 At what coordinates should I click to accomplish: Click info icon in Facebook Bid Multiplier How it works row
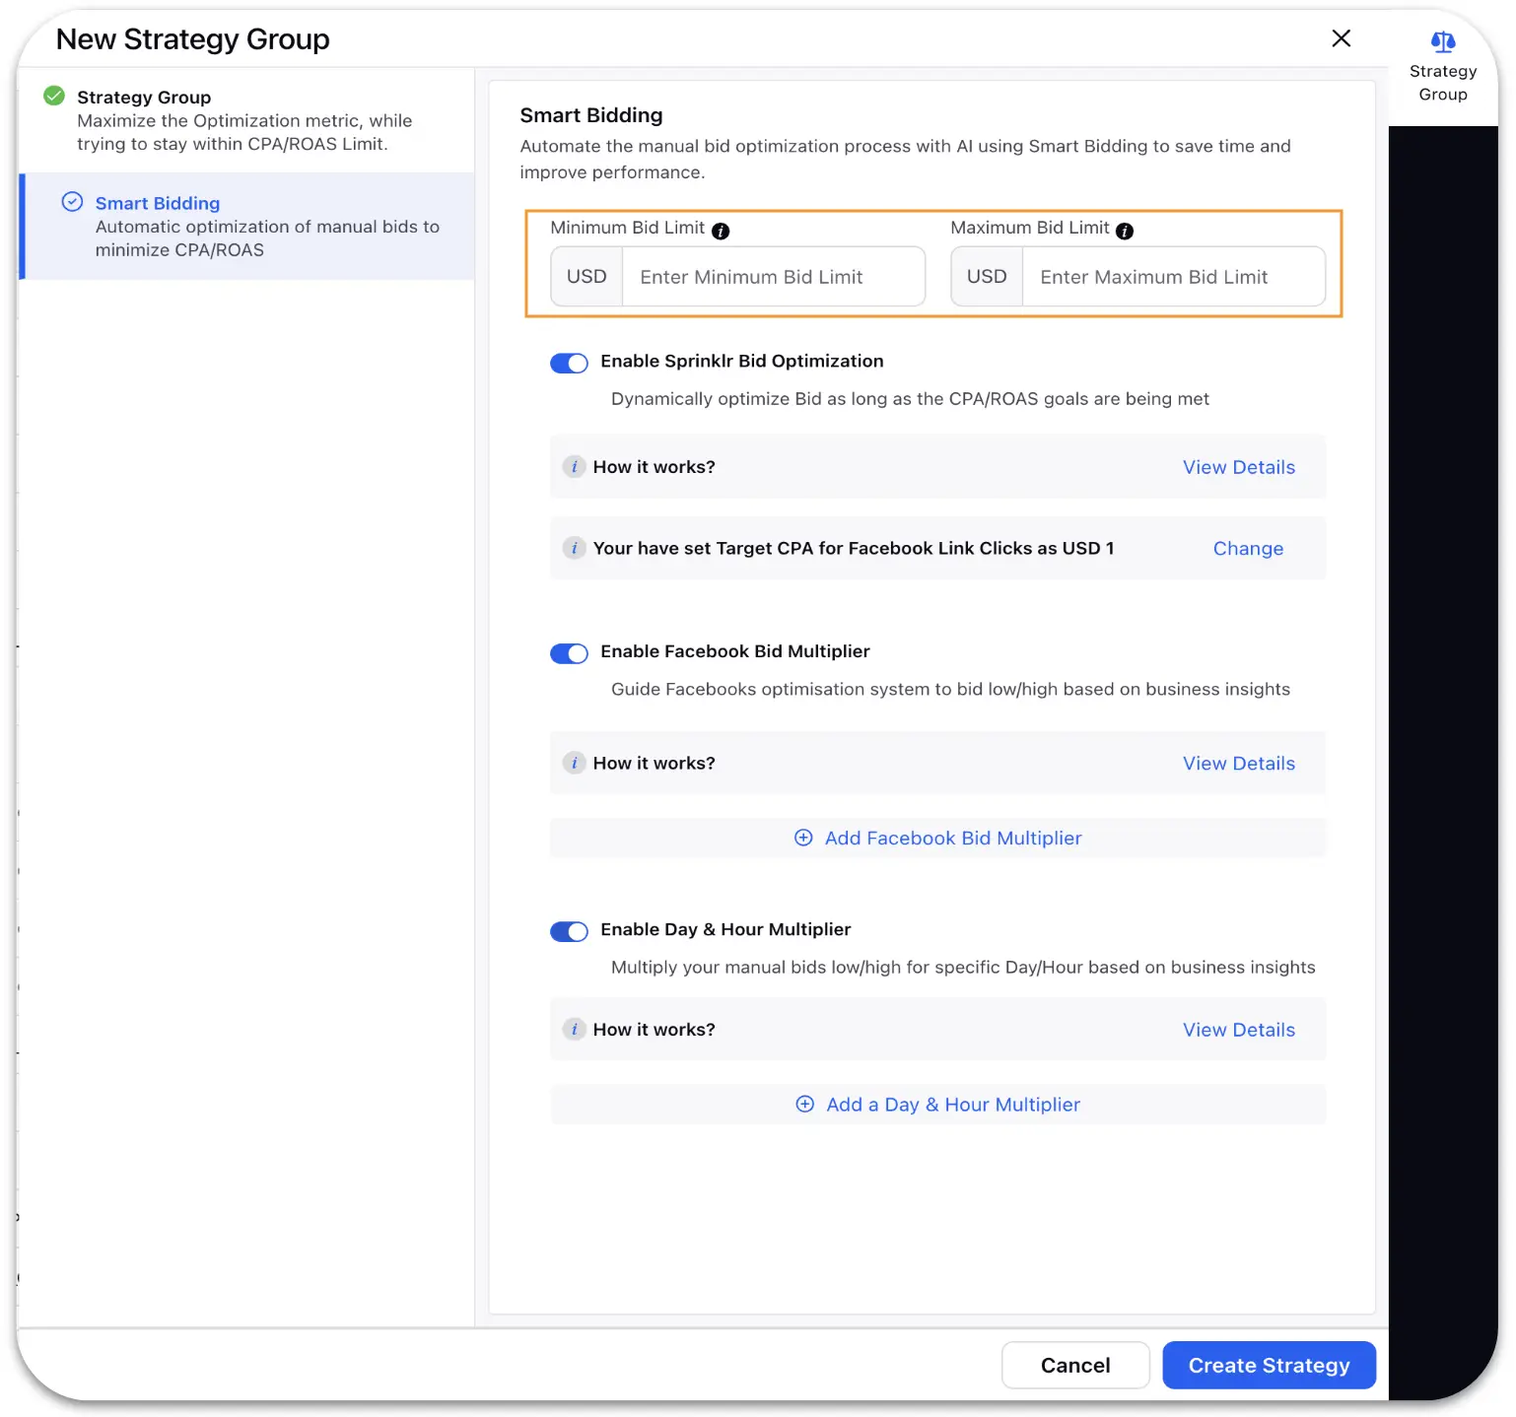[x=574, y=763]
